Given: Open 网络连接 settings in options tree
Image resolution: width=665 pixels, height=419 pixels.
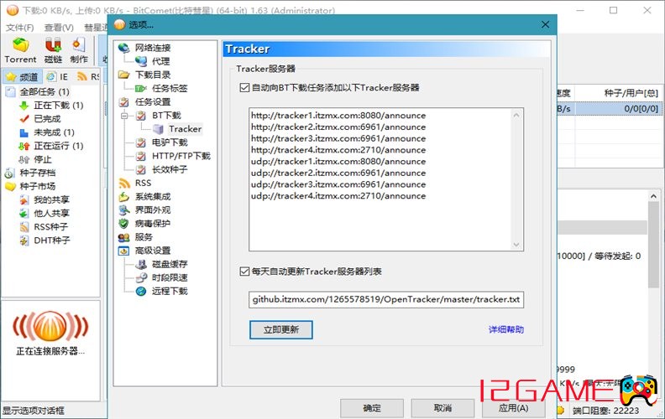Looking at the screenshot, I should coord(152,48).
